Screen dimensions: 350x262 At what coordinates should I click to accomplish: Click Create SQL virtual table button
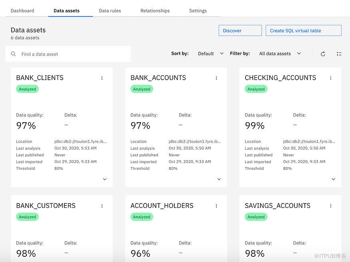pos(303,30)
